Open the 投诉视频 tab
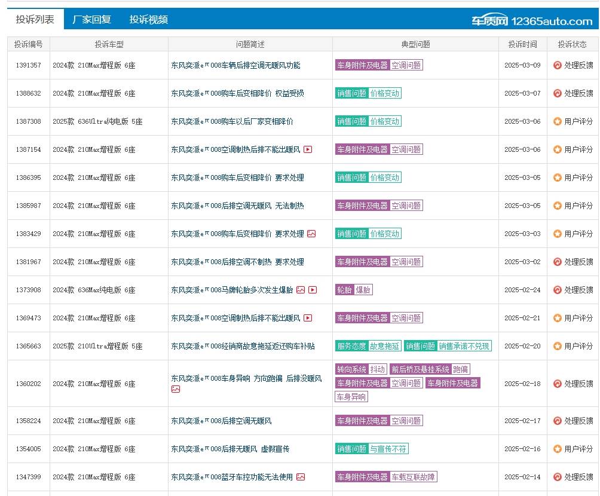 click(x=148, y=20)
